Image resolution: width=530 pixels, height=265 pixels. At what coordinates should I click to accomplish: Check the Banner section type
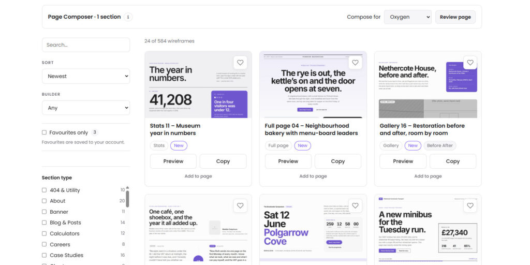pos(45,212)
